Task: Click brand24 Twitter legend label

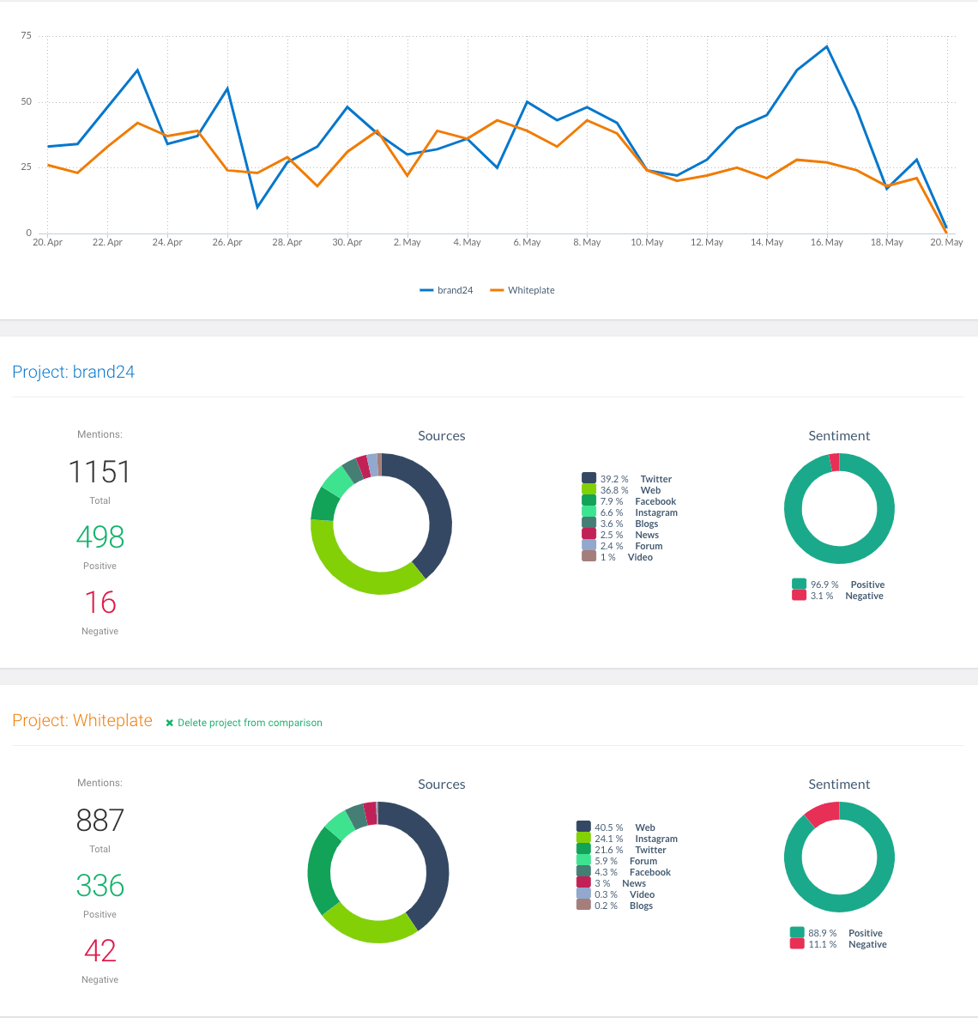Action: click(656, 479)
